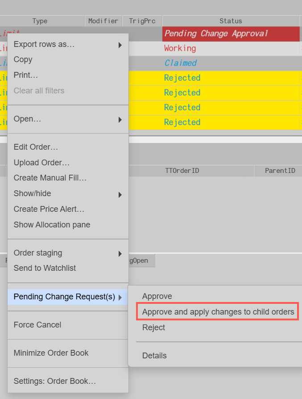Expand the Show/hide submenu arrow

tap(120, 194)
